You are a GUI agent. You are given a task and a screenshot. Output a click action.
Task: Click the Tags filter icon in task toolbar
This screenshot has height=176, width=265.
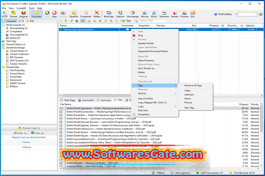pos(127,21)
